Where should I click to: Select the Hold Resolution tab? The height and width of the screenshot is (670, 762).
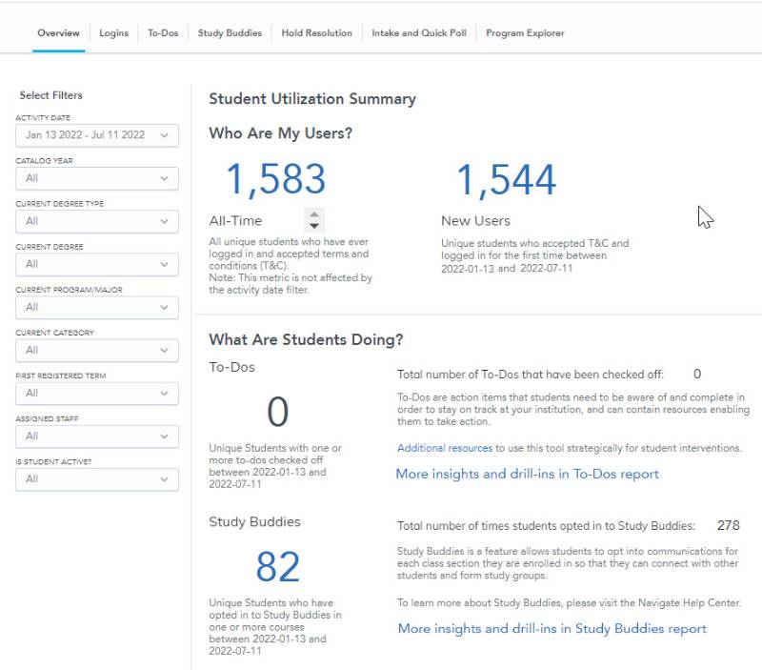316,33
